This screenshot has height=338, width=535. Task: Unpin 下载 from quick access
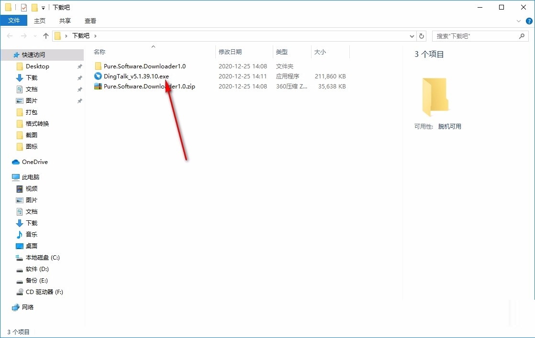coord(79,77)
